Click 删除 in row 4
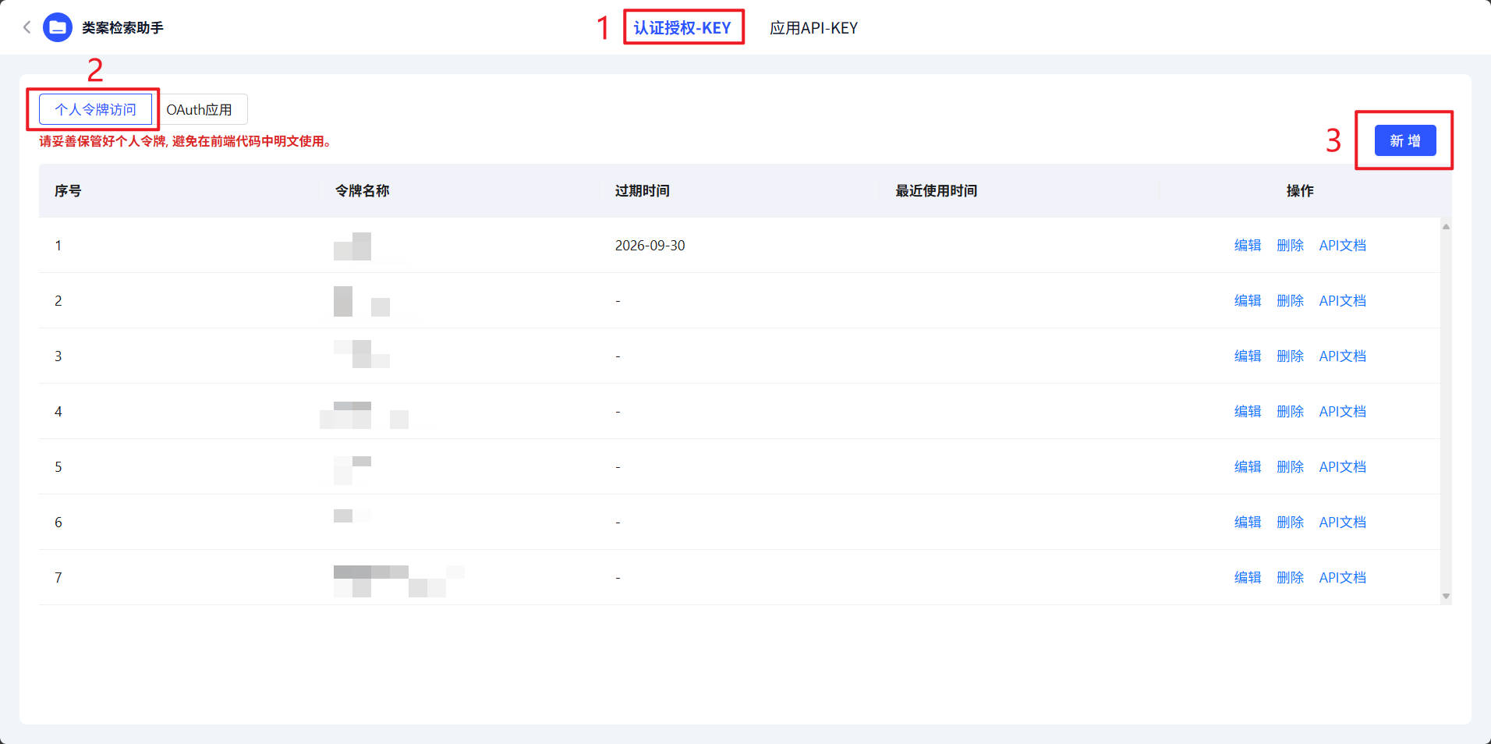 tap(1291, 411)
